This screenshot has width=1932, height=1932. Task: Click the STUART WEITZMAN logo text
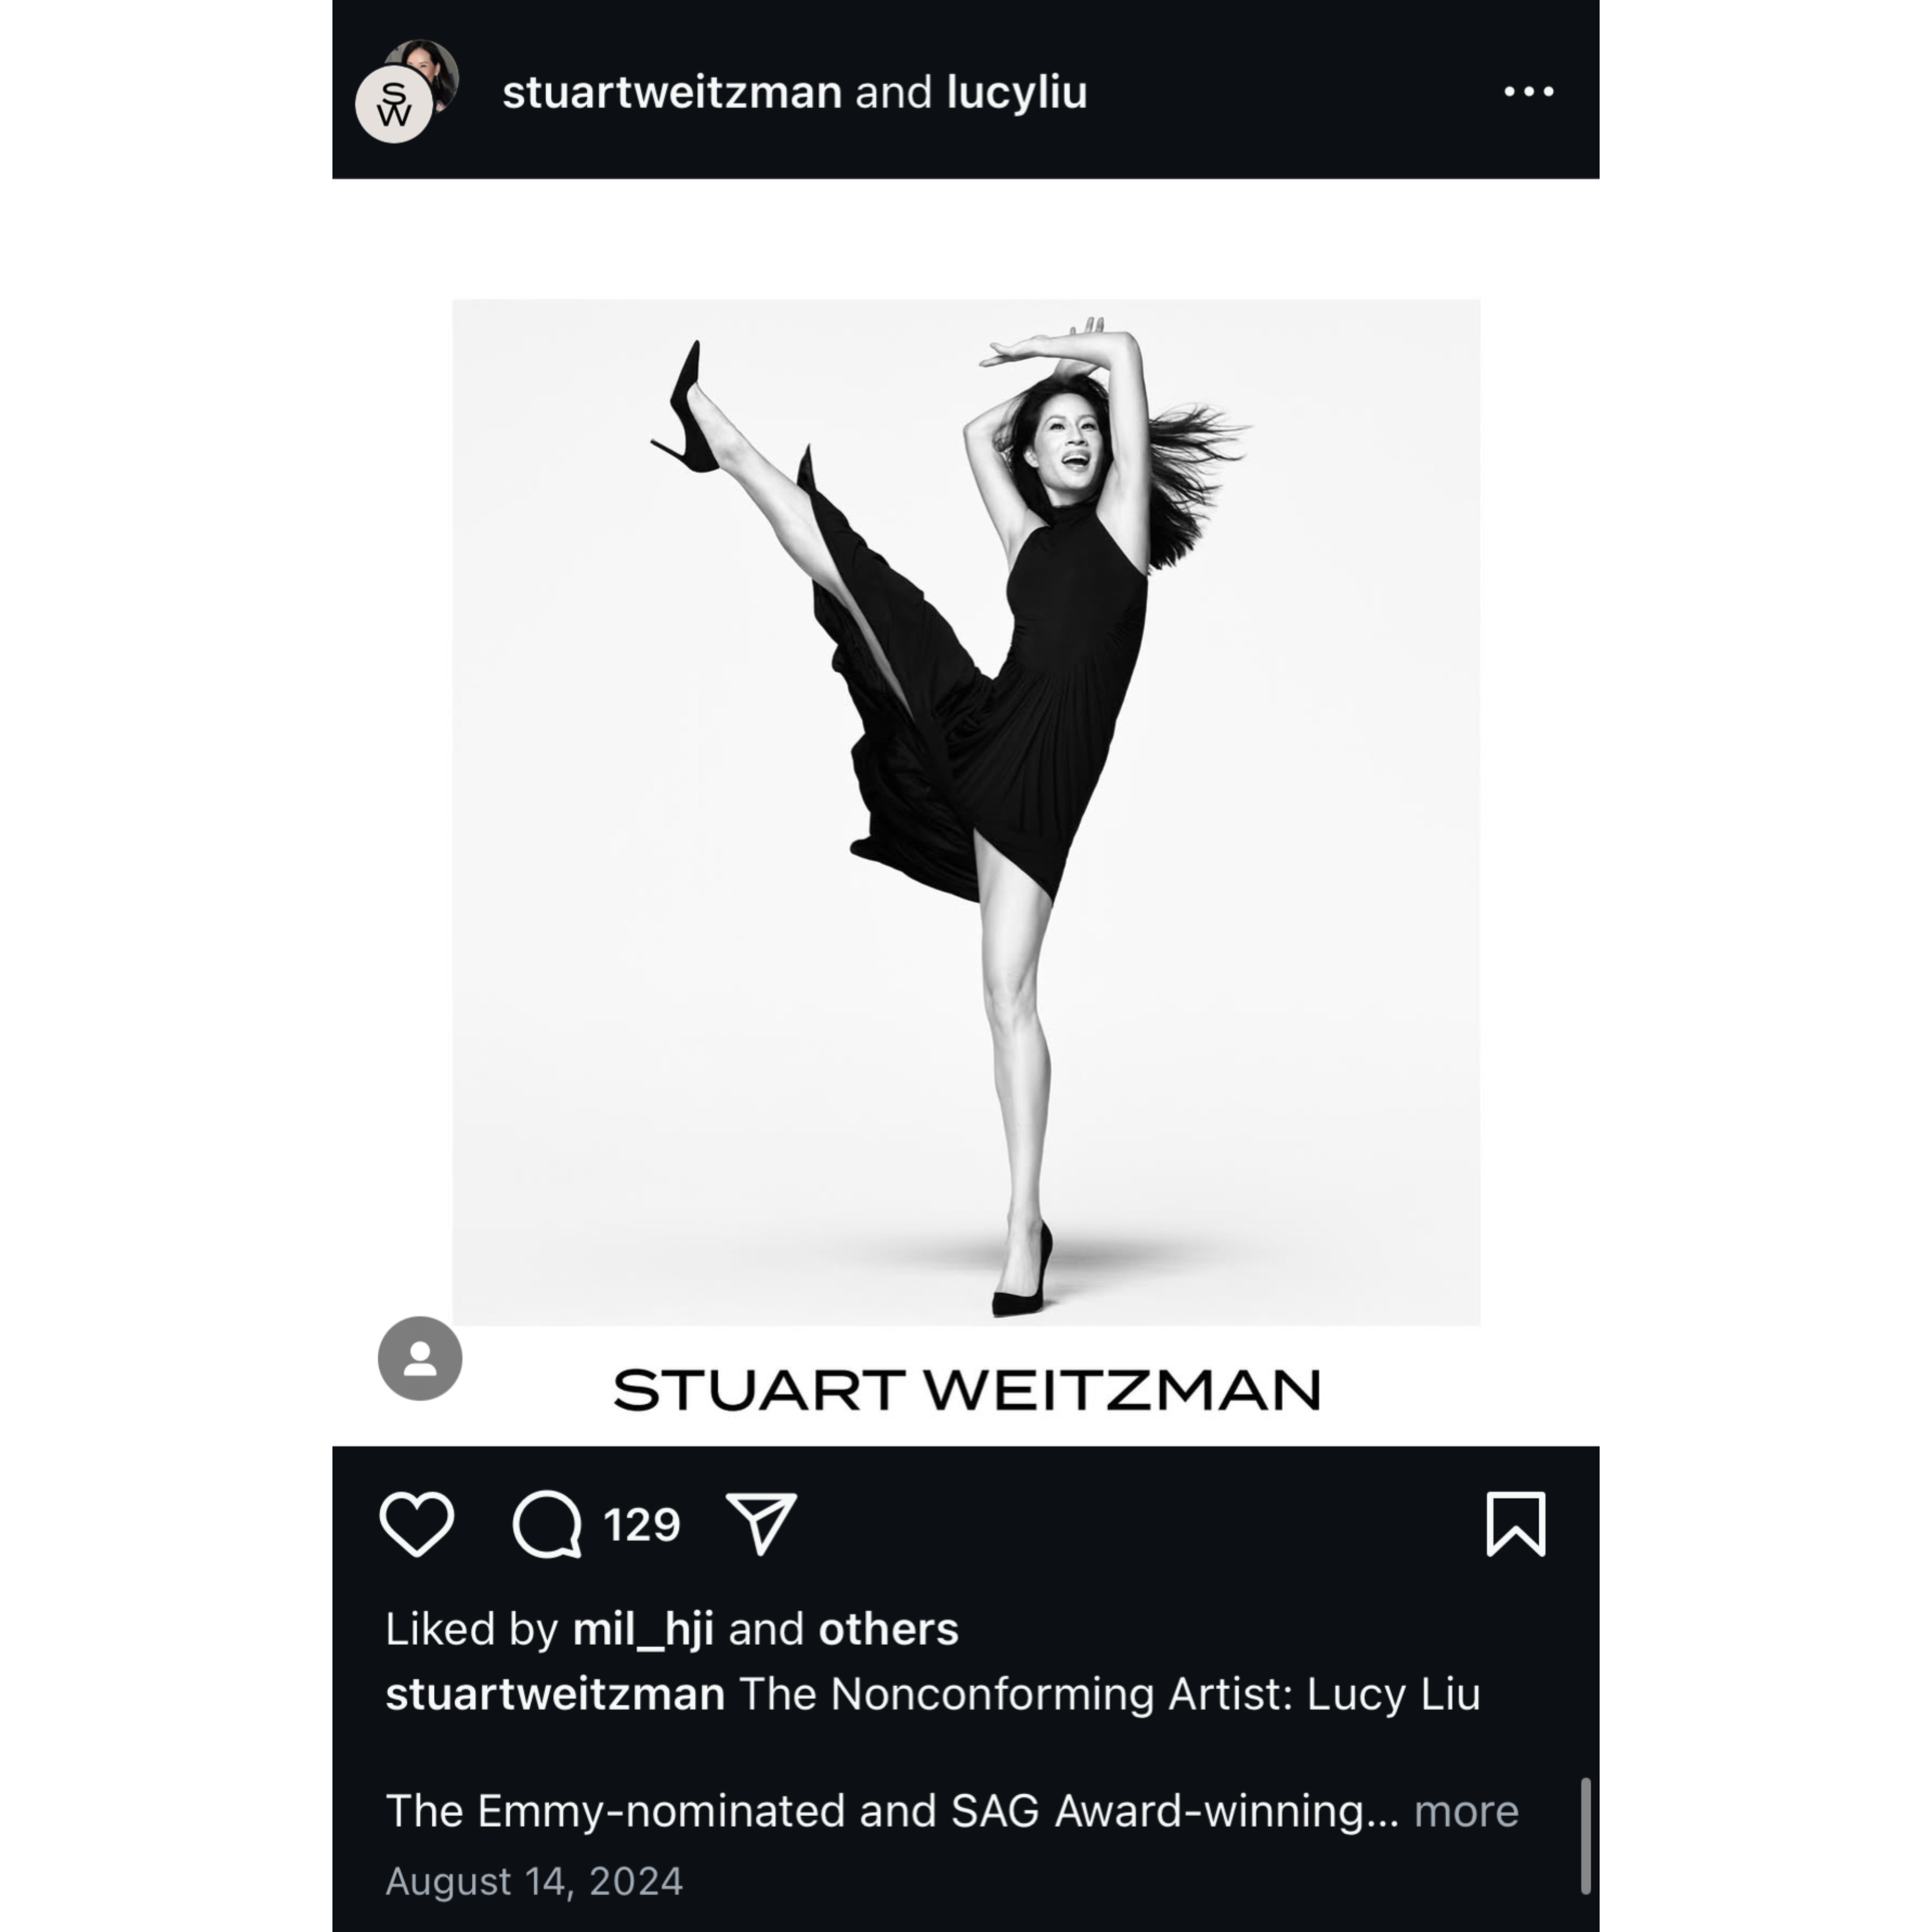(966, 1390)
